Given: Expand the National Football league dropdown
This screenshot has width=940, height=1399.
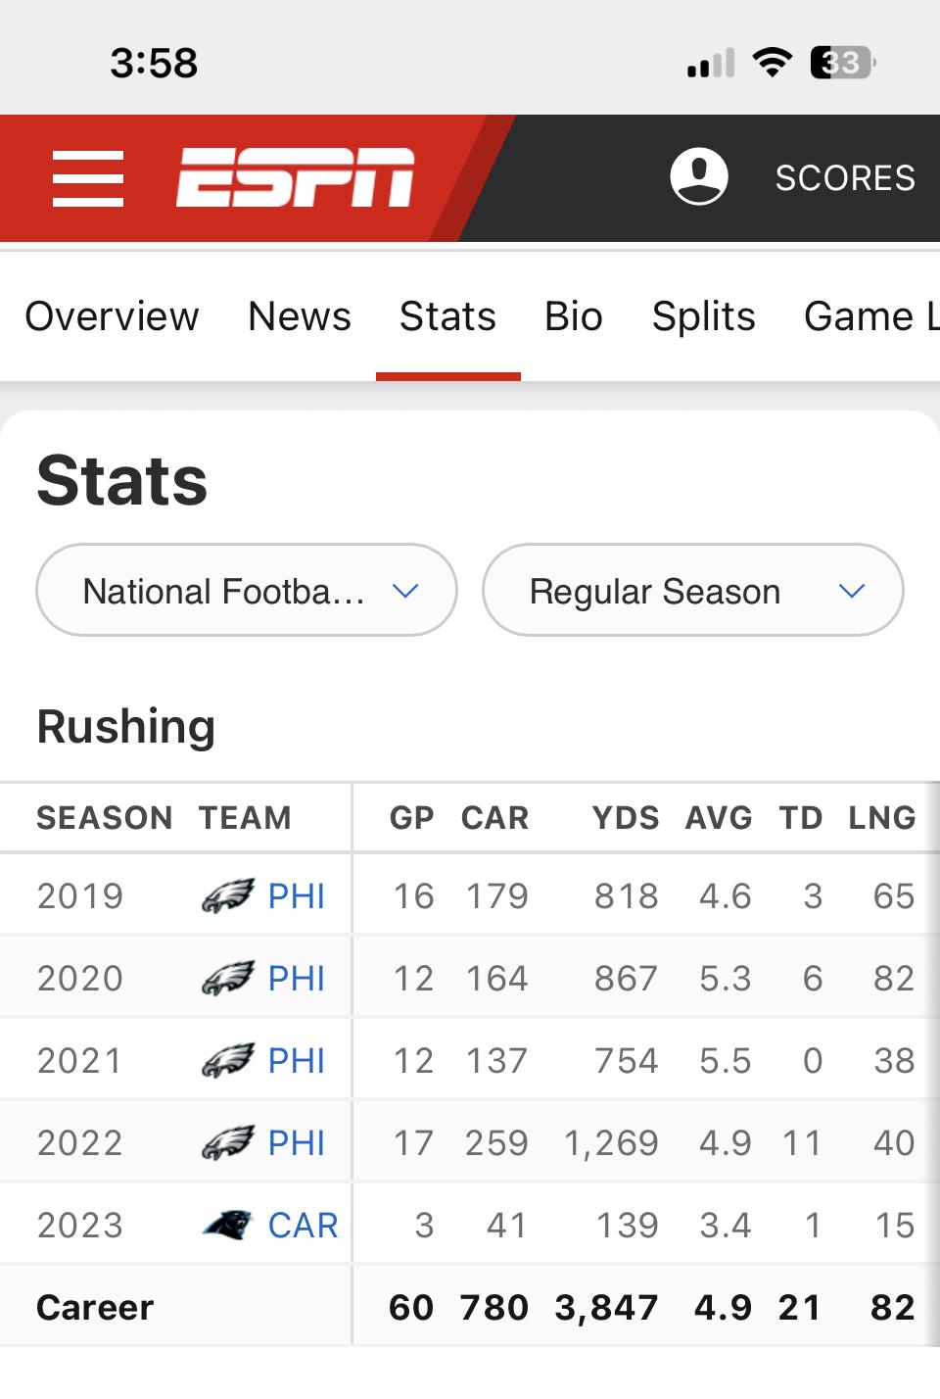Looking at the screenshot, I should tap(247, 590).
